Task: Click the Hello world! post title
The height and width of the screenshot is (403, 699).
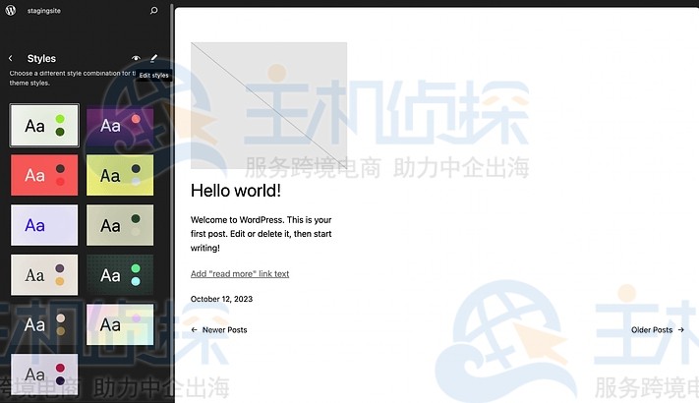Action: [235, 191]
